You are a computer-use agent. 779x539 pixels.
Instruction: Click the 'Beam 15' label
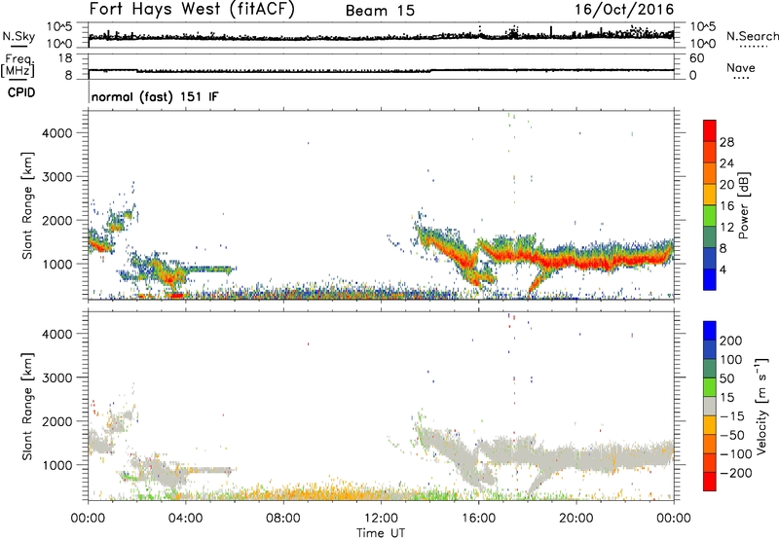tap(380, 11)
